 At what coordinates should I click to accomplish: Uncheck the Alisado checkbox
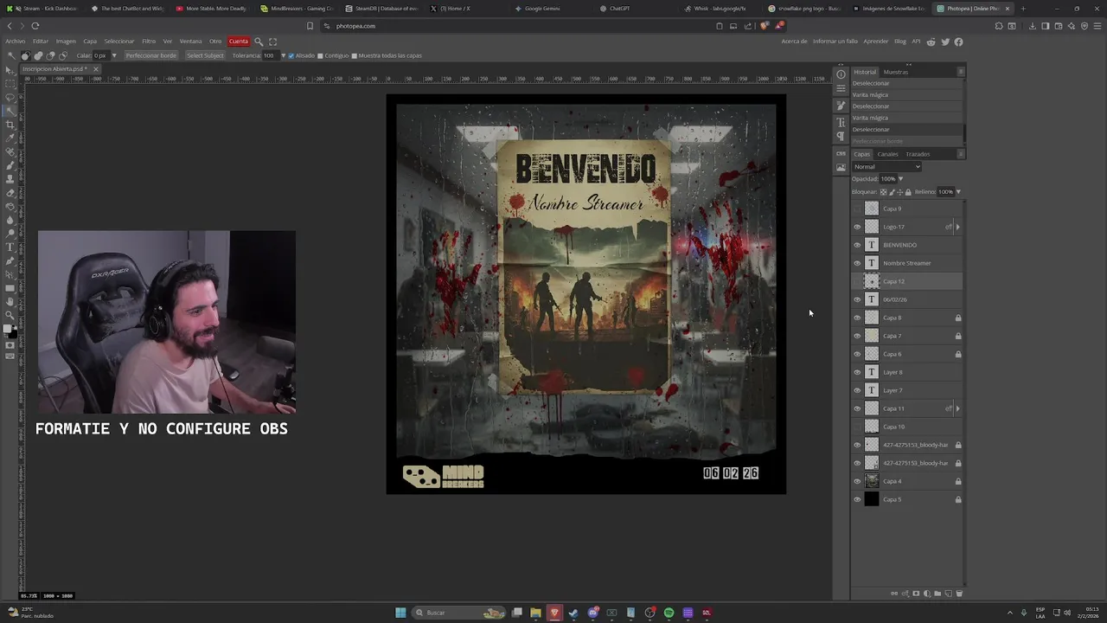point(291,55)
